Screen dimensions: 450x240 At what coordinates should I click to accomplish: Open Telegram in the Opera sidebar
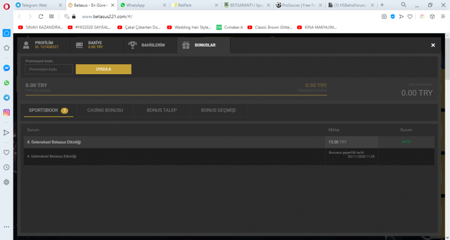pyautogui.click(x=6, y=97)
